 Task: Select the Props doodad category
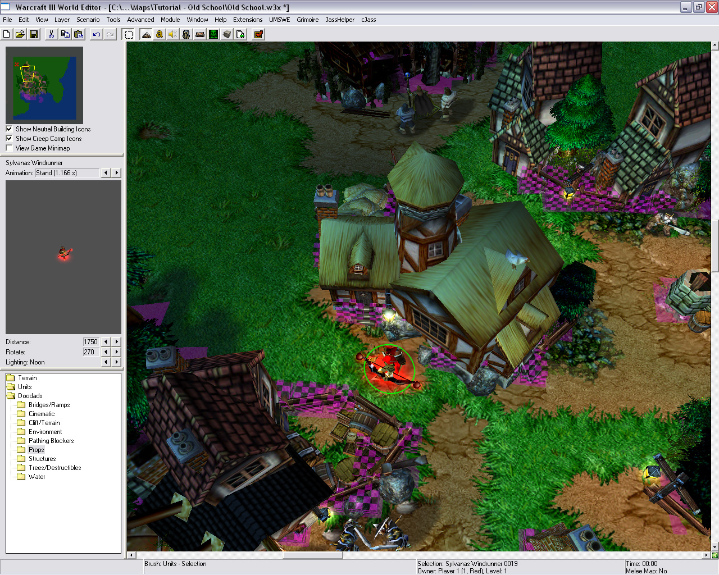(37, 450)
